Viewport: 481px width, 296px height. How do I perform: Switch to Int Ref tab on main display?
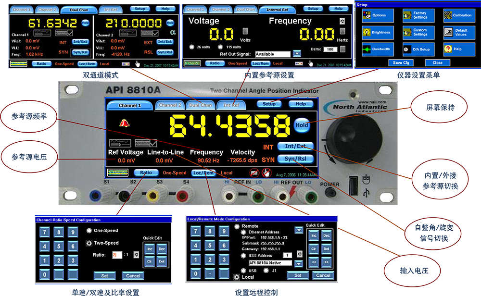231,105
